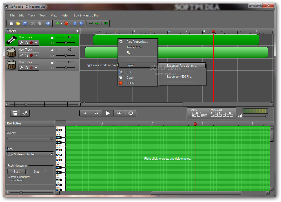Toggle headphones solo on first track
This screenshot has width=281, height=202.
(x=26, y=43)
